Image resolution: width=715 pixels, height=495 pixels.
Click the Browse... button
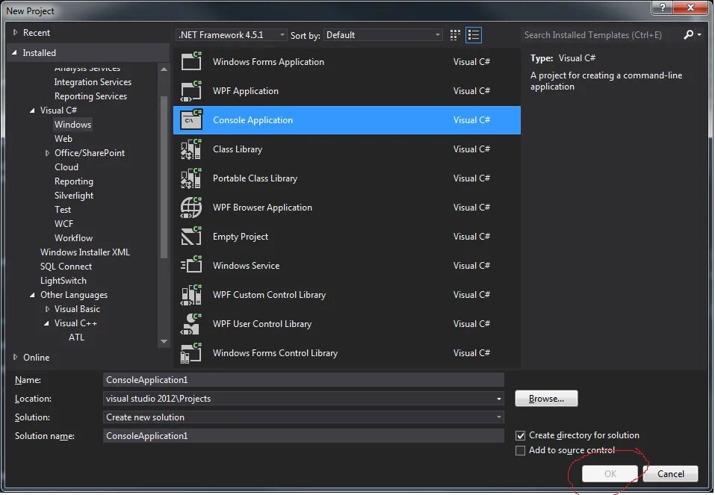click(546, 399)
